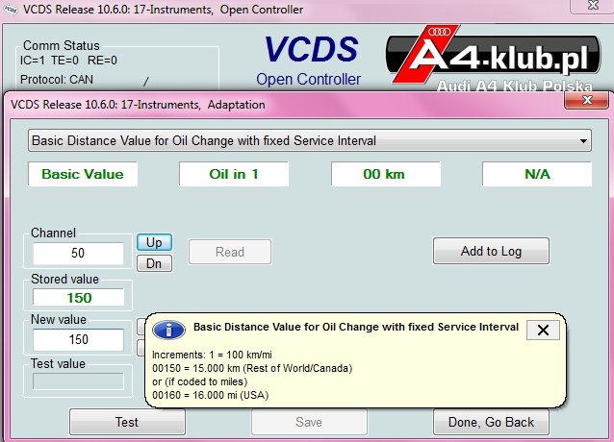Click the Test button
The image size is (614, 442).
(x=127, y=422)
